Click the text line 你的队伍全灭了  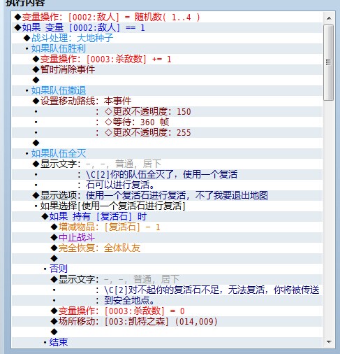tap(167, 175)
